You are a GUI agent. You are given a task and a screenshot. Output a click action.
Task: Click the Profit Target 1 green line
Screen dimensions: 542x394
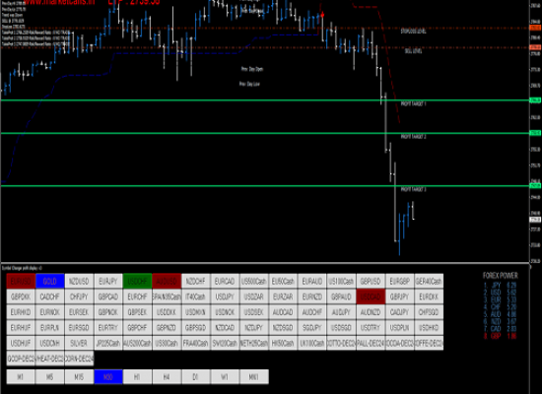265,100
